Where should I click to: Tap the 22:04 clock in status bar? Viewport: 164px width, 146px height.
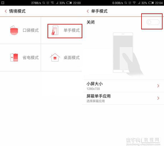tap(159, 3)
